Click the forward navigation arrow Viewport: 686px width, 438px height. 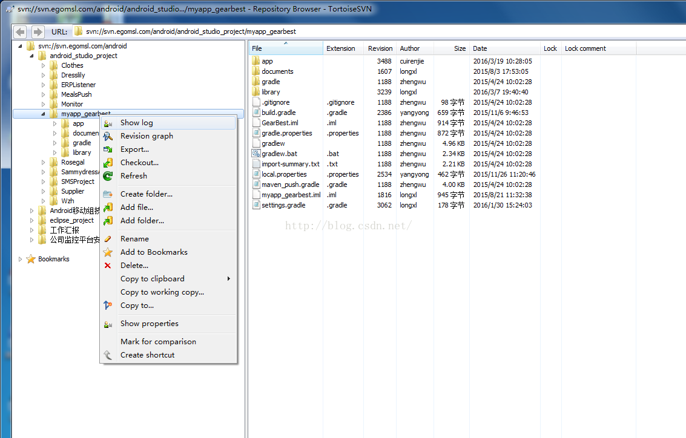click(x=38, y=32)
